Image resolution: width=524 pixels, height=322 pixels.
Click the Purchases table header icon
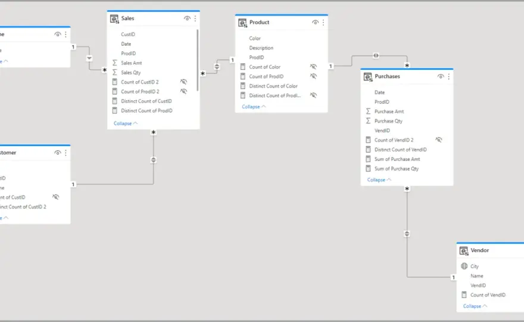click(368, 77)
